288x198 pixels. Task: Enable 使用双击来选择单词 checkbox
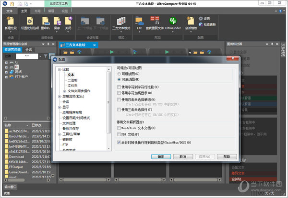point(119,99)
